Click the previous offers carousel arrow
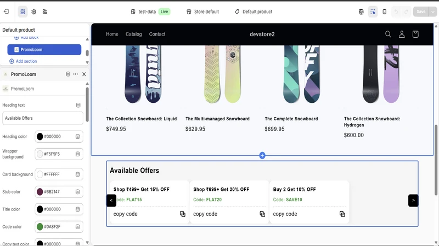 [x=111, y=201]
